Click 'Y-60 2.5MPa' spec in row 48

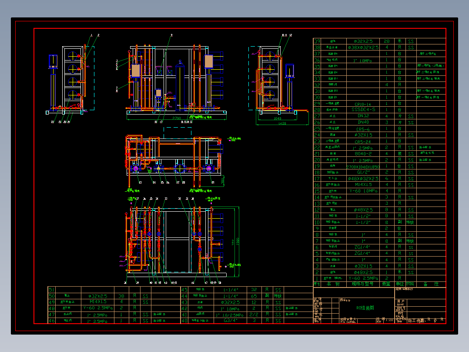point(98,308)
